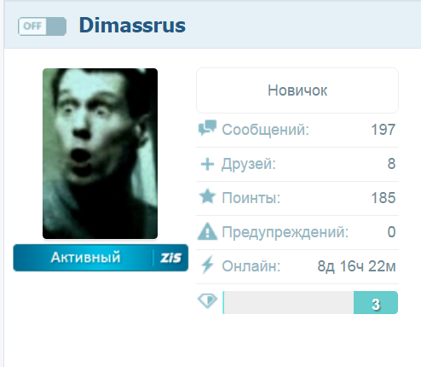Click the Новичок rank box
The image size is (421, 367).
click(x=297, y=90)
